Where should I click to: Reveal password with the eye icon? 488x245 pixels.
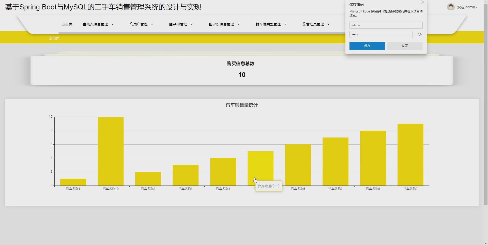point(420,34)
